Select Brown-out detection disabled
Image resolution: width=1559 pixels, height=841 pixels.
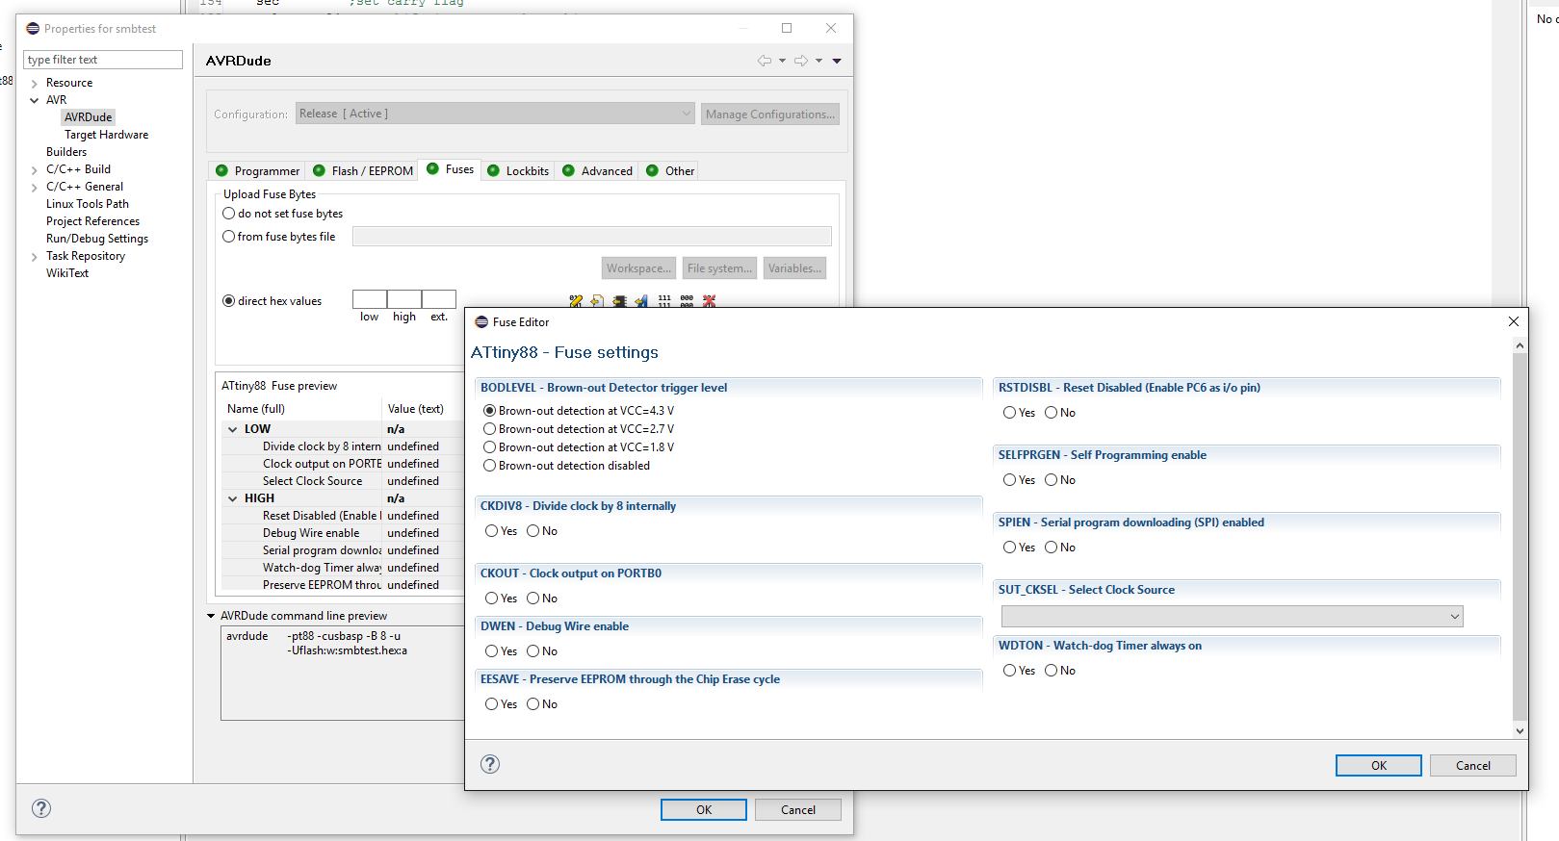click(490, 466)
